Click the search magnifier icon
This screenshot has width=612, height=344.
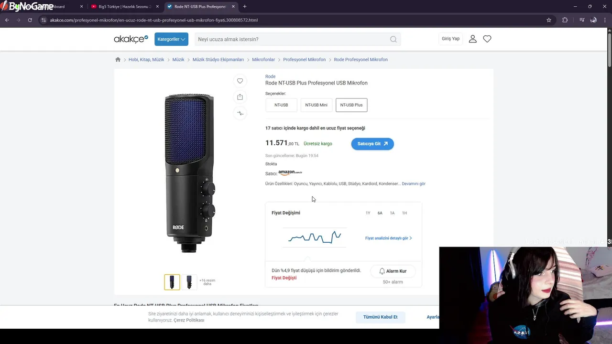[x=393, y=39]
